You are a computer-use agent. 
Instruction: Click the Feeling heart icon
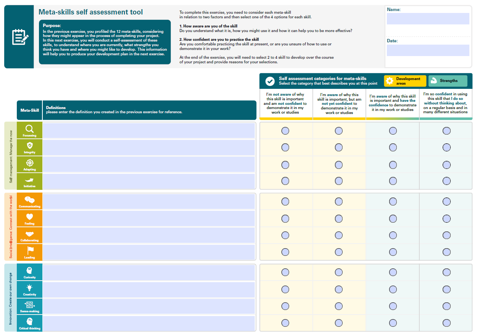[29, 217]
